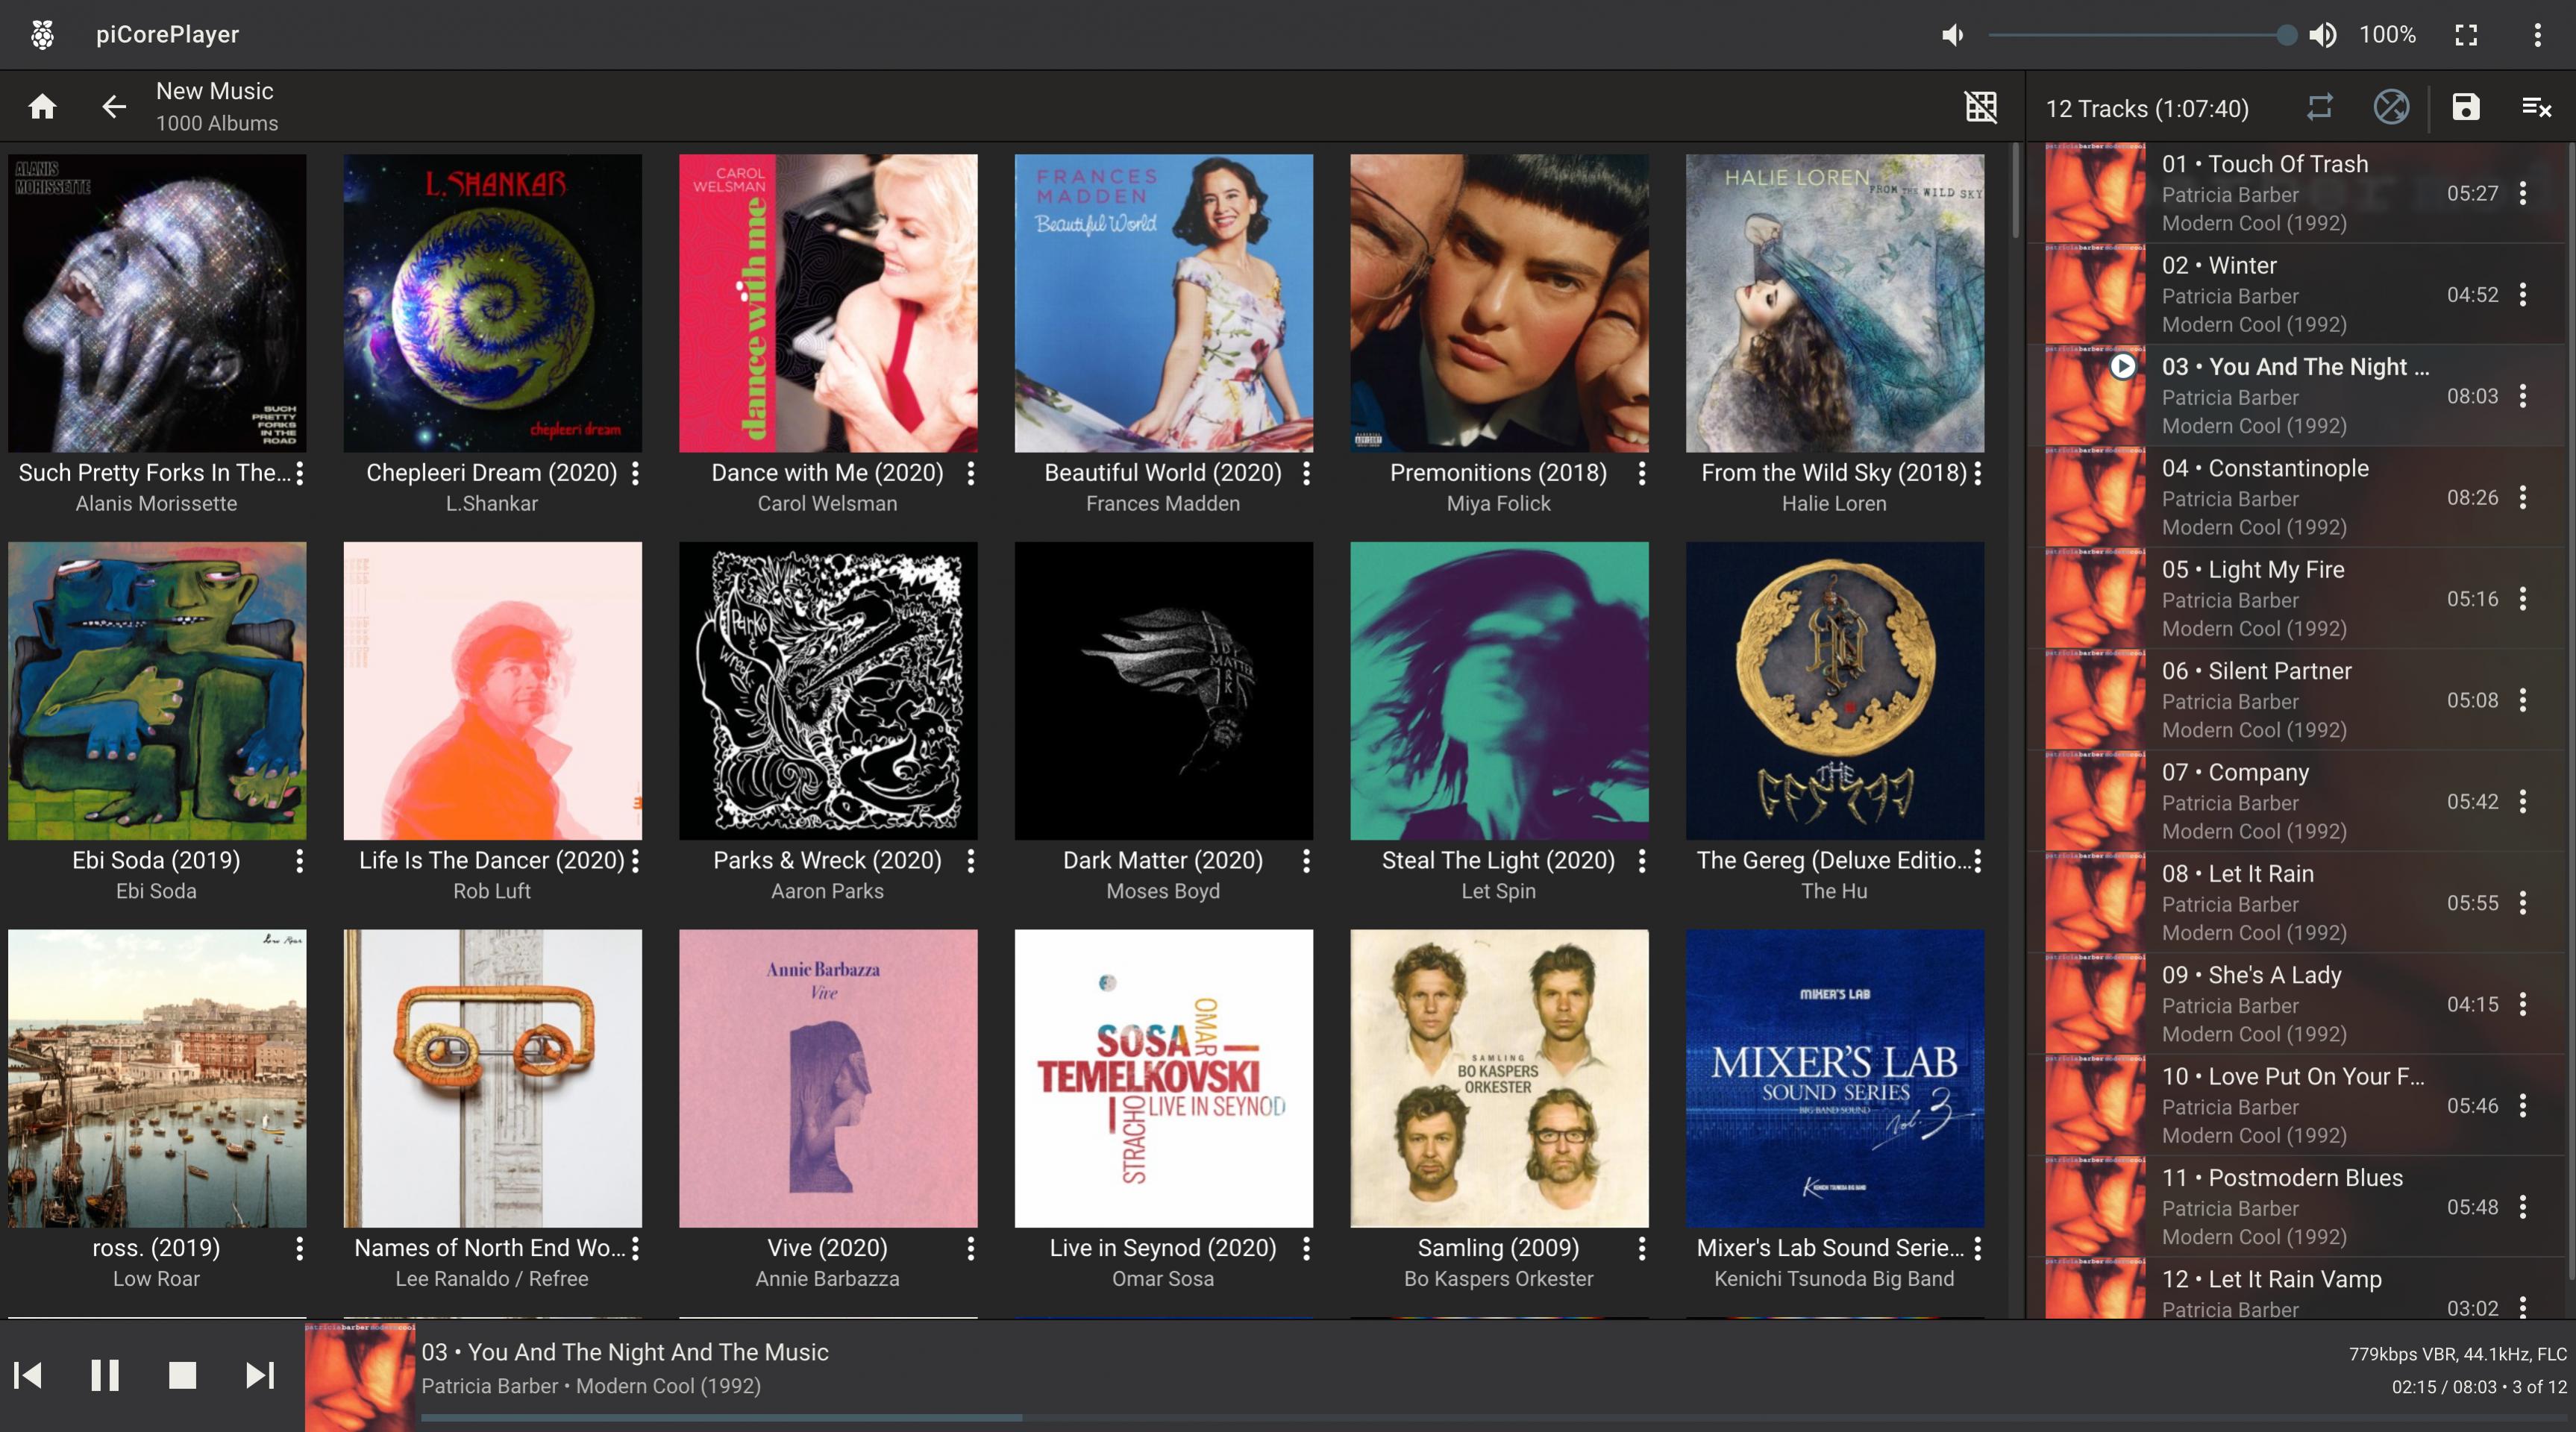Toggle the disabled shuffle/DSTM icon

coord(2391,106)
